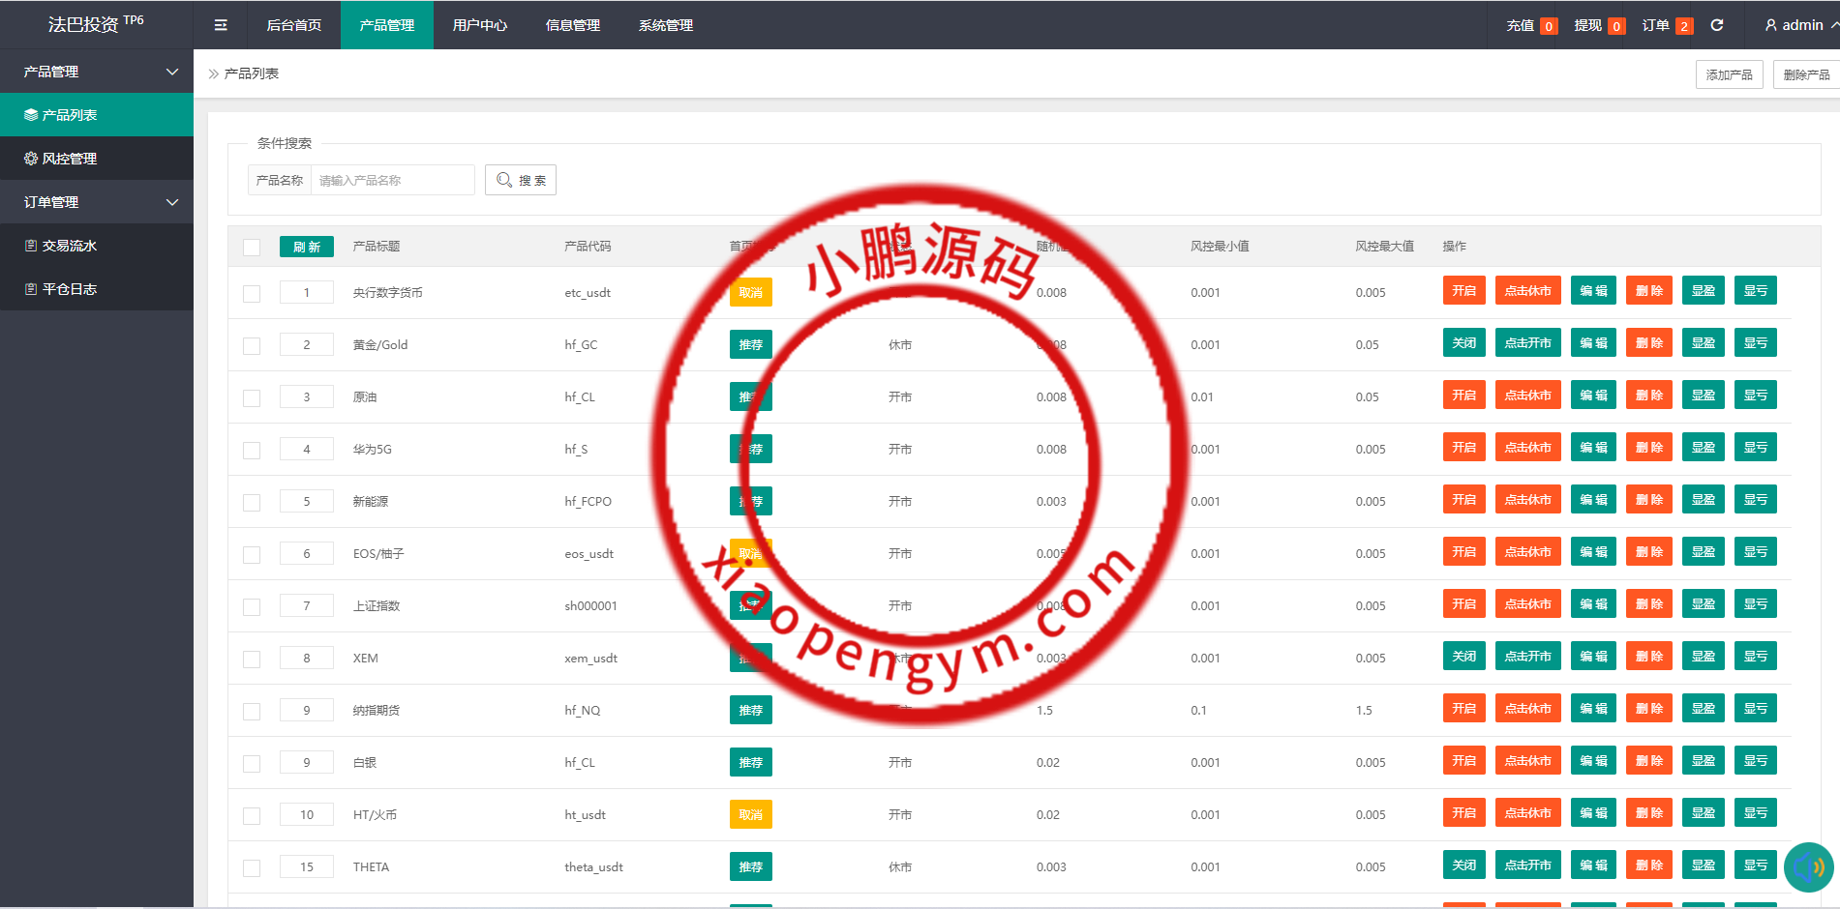The width and height of the screenshot is (1840, 909).
Task: Click the magnifier search button
Action: 520,180
